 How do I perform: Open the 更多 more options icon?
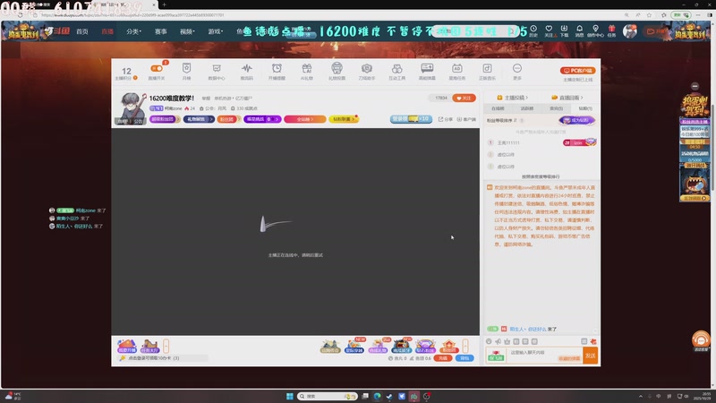[x=517, y=69]
